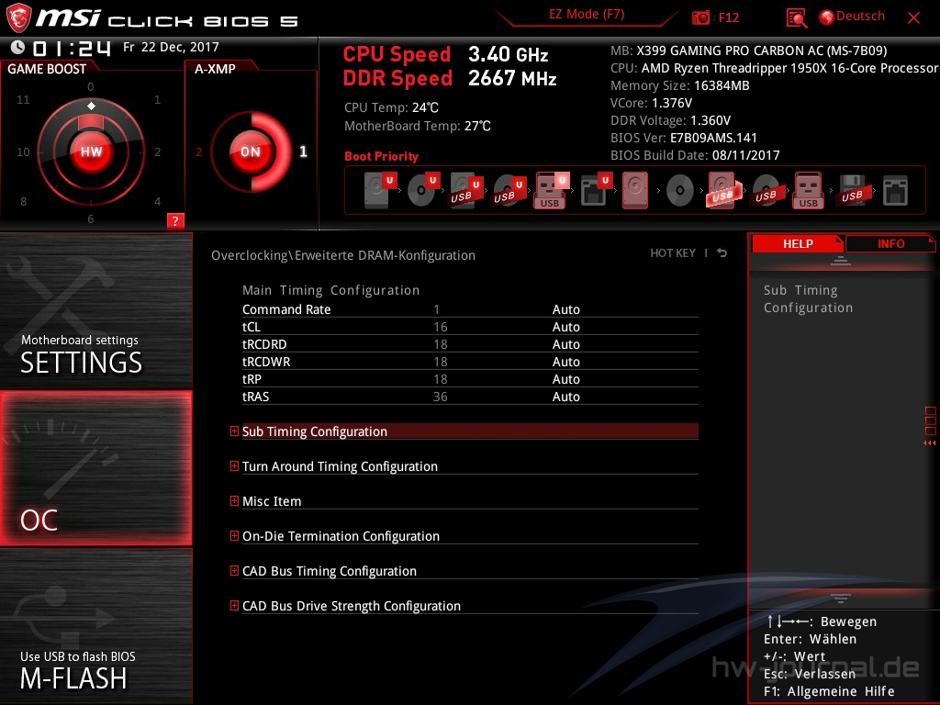Click the 'Main Timing Configuration' heading

pos(330,290)
